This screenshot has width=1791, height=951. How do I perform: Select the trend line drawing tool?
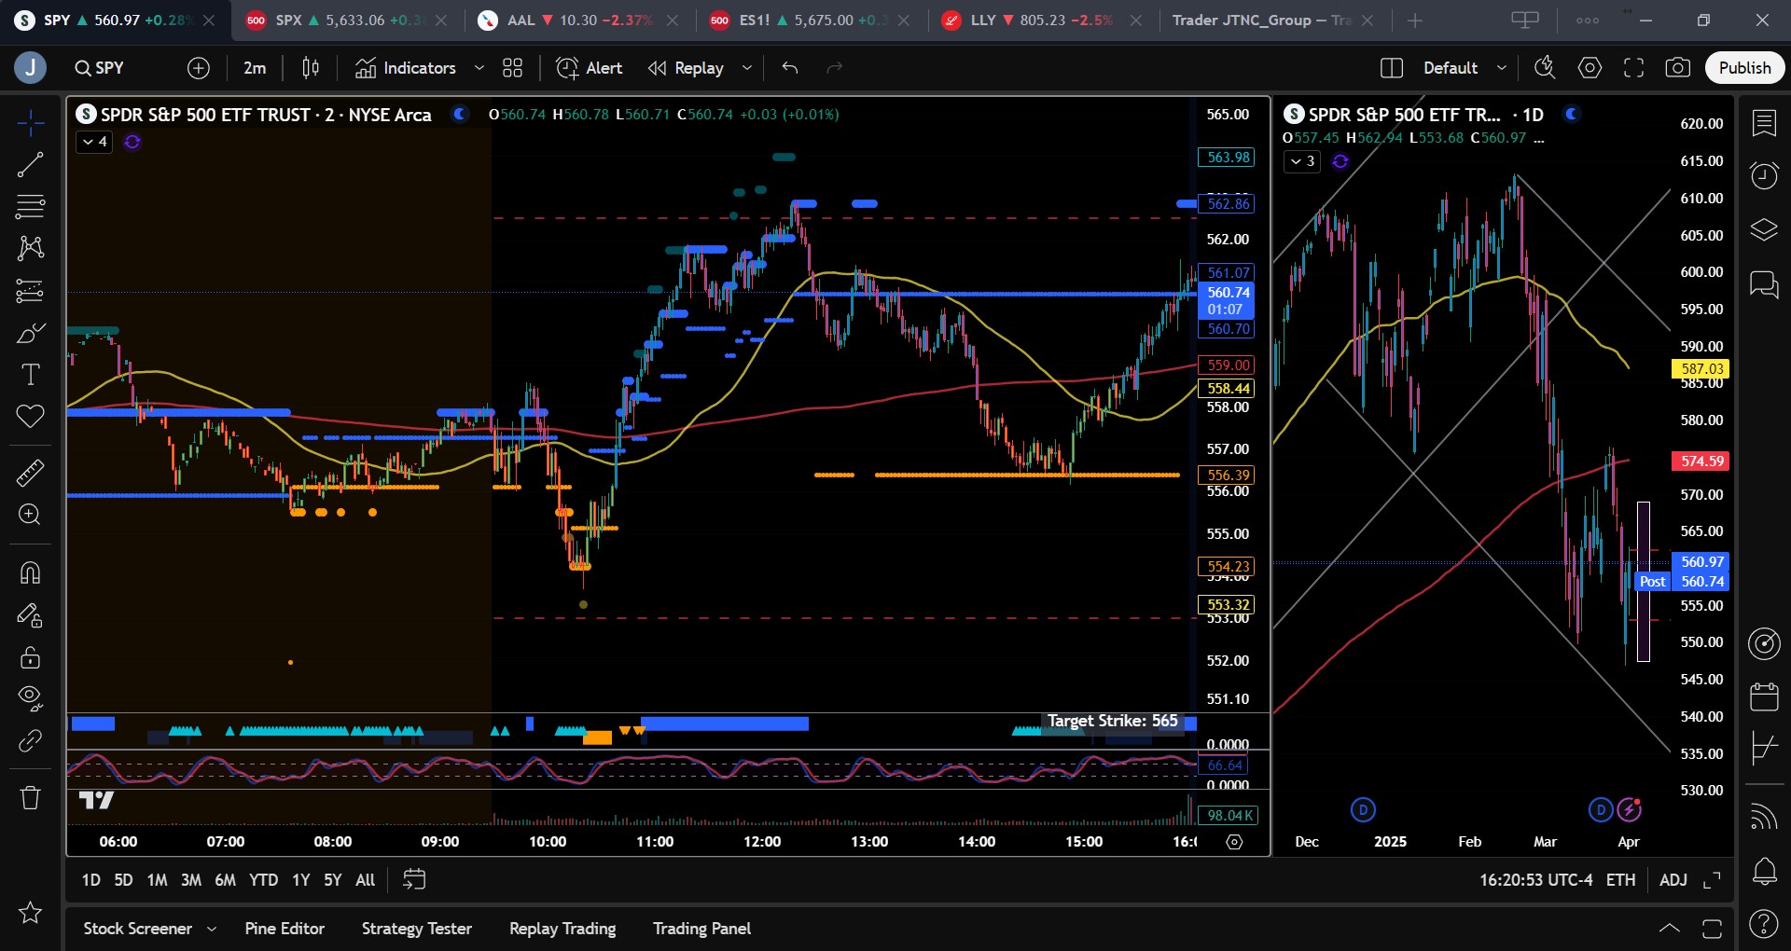click(x=30, y=165)
